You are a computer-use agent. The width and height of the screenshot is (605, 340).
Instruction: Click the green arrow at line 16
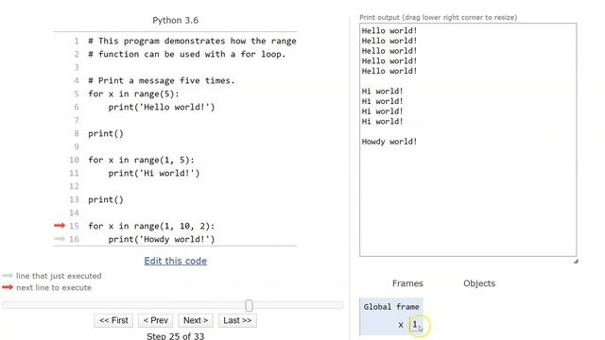coord(60,239)
